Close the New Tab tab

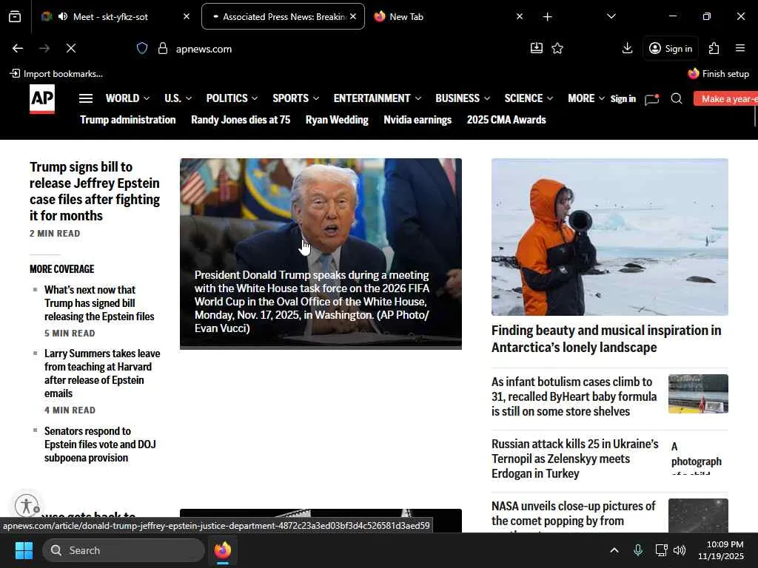point(520,16)
